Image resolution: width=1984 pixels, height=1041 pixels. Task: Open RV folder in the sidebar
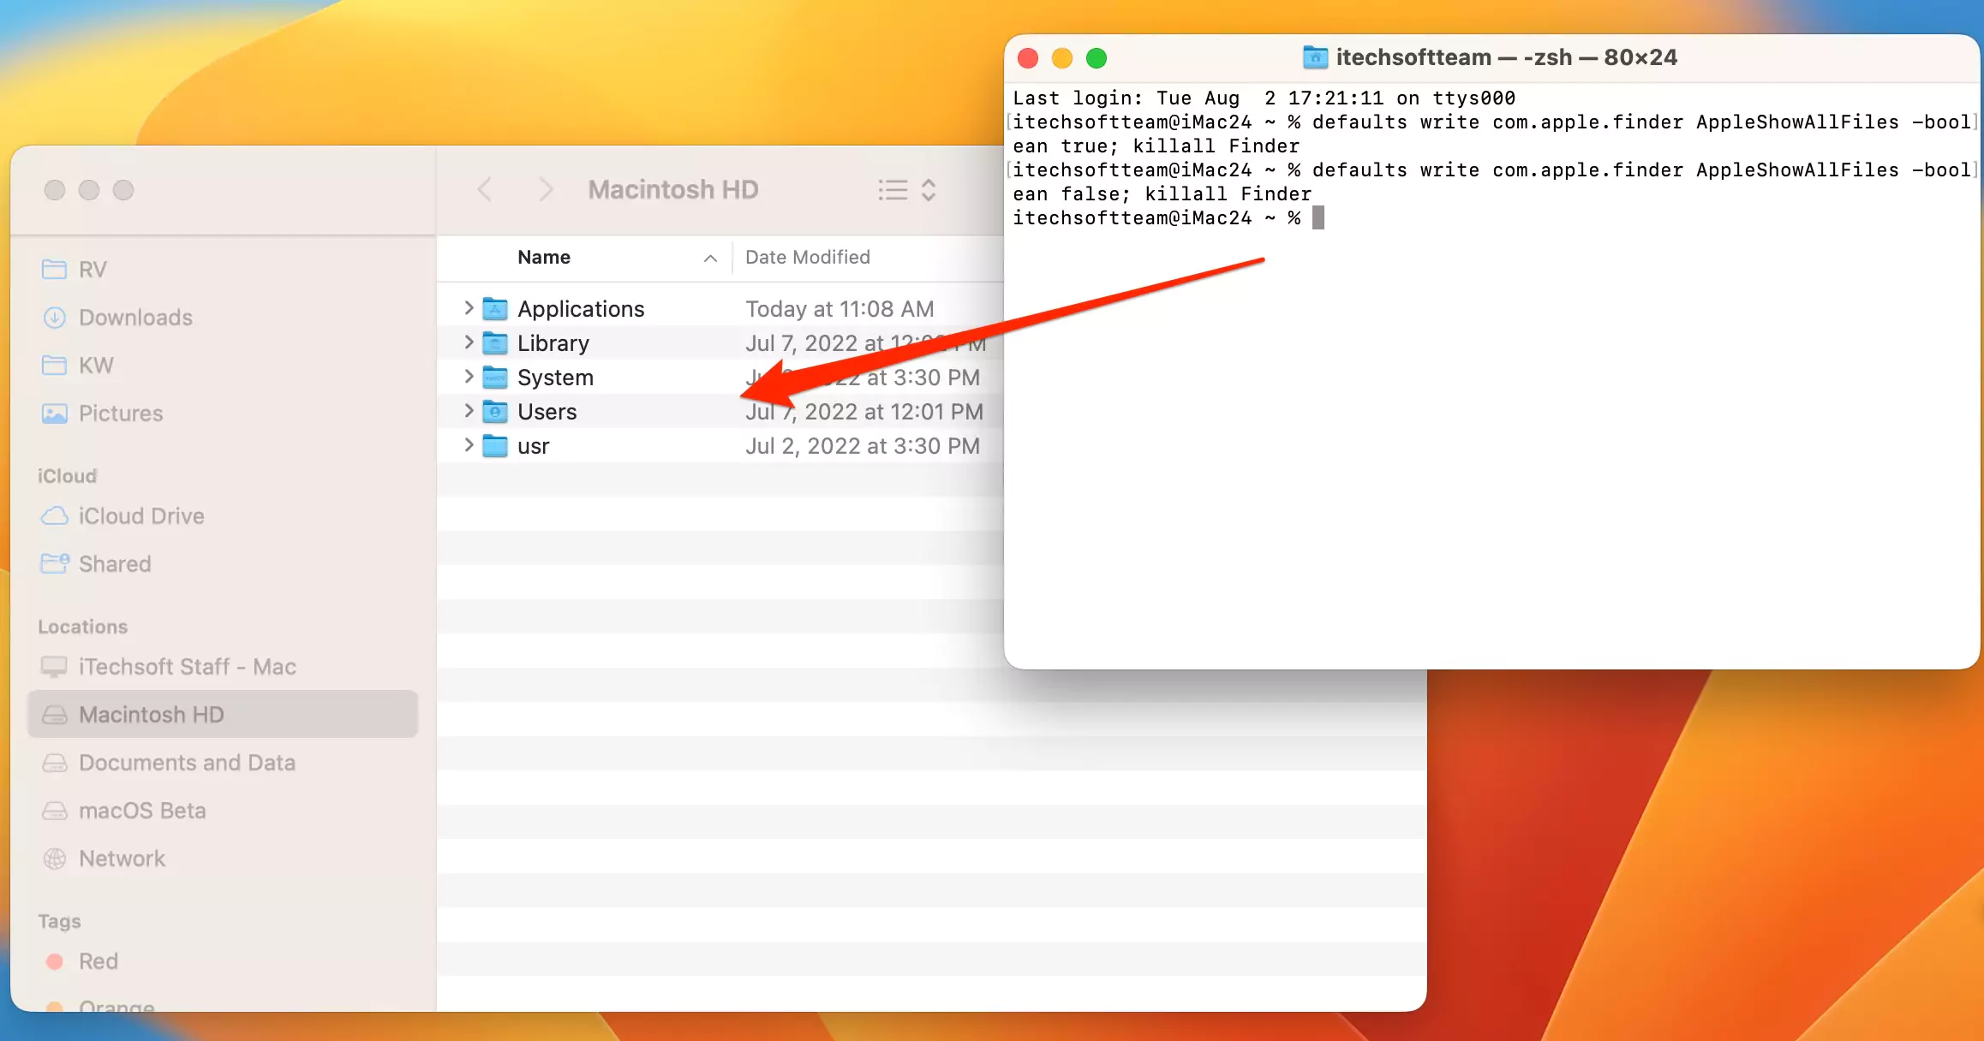pos(223,270)
